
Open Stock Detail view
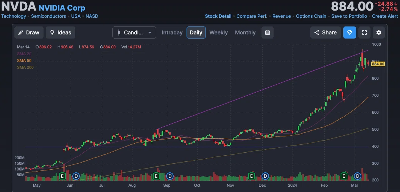[x=218, y=16]
